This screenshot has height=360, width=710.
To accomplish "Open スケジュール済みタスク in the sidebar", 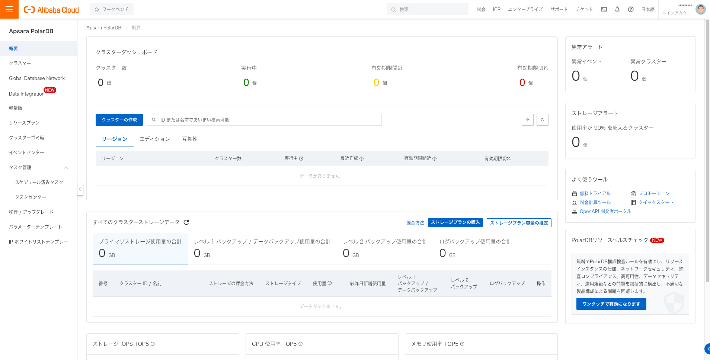I will tap(39, 182).
